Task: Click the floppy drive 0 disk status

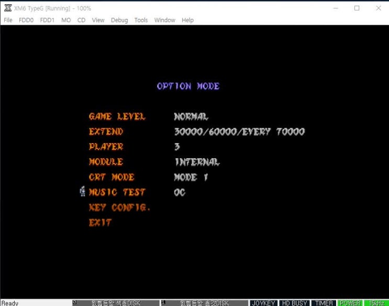Action: pyautogui.click(x=116, y=303)
